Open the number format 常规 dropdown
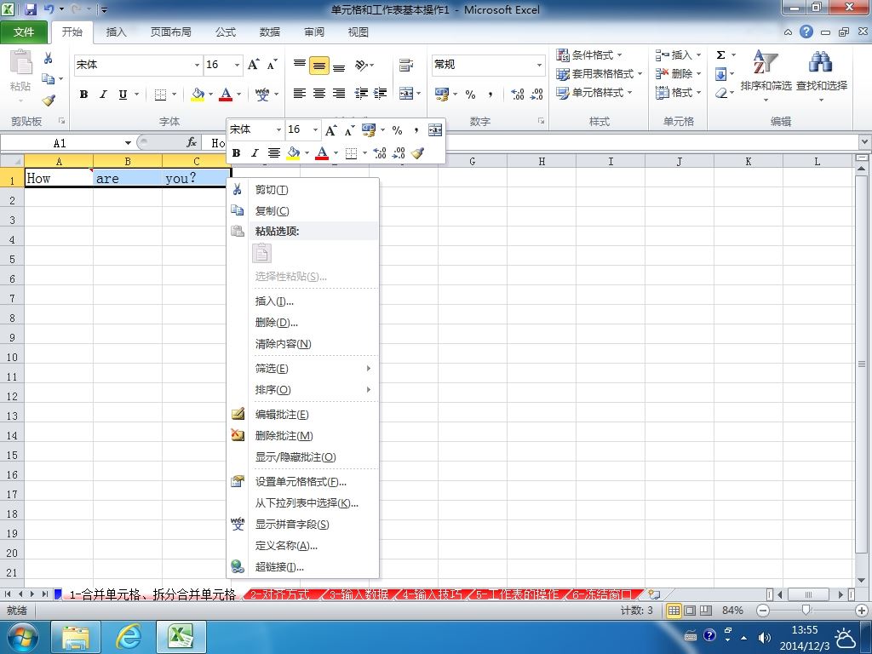The height and width of the screenshot is (654, 872). coord(539,65)
